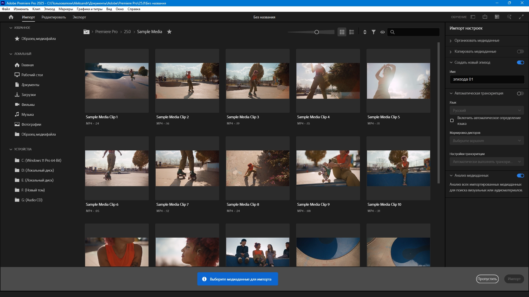The height and width of the screenshot is (297, 529).
Task: Switch to list view icon
Action: [x=352, y=32]
